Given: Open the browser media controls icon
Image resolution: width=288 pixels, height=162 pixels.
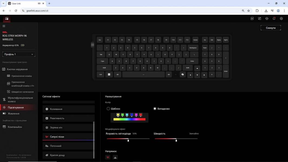Looking at the screenshot, I should point(272,11).
